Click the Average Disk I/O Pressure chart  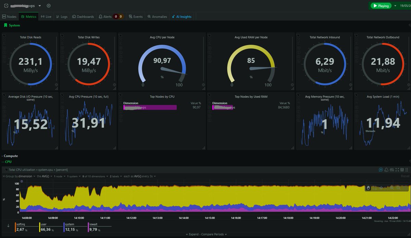point(30,121)
